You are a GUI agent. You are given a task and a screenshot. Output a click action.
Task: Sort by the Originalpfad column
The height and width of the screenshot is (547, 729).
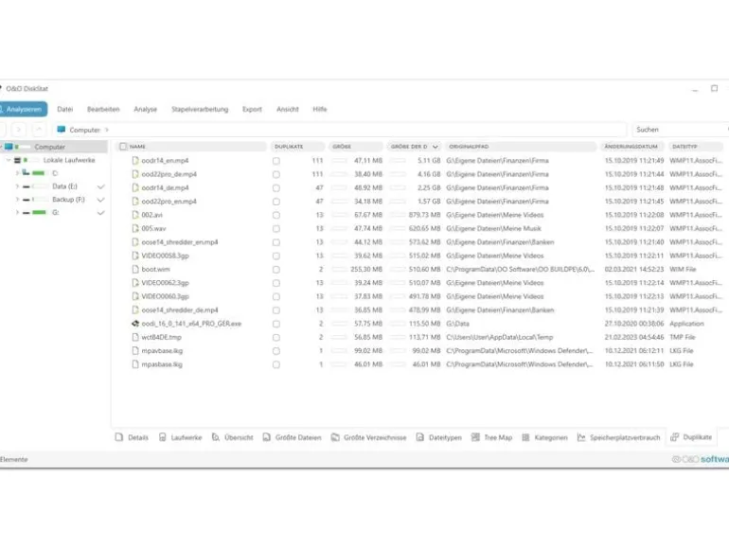coord(521,147)
